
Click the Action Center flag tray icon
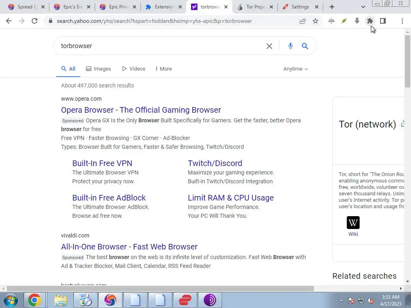tap(351, 301)
